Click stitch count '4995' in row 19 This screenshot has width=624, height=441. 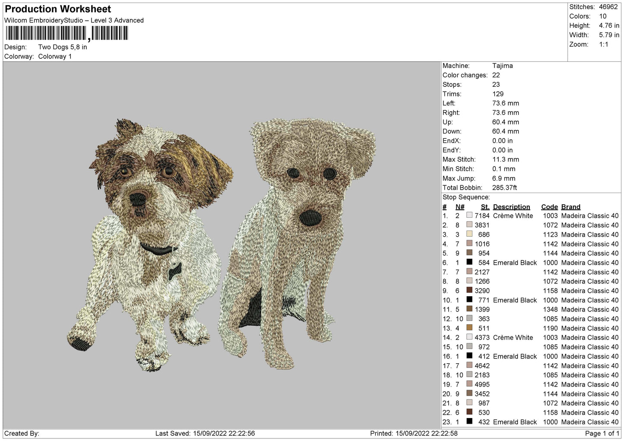click(x=482, y=384)
